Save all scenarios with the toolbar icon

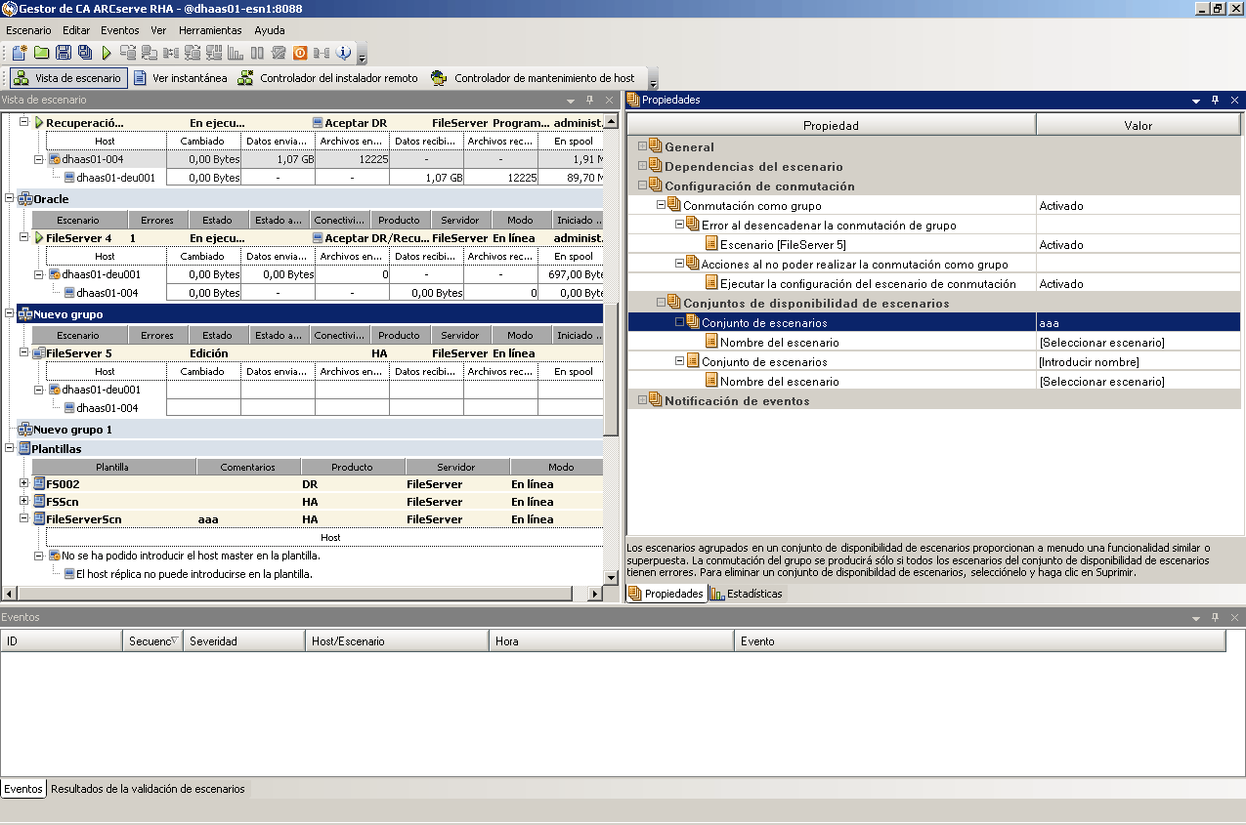tap(87, 52)
